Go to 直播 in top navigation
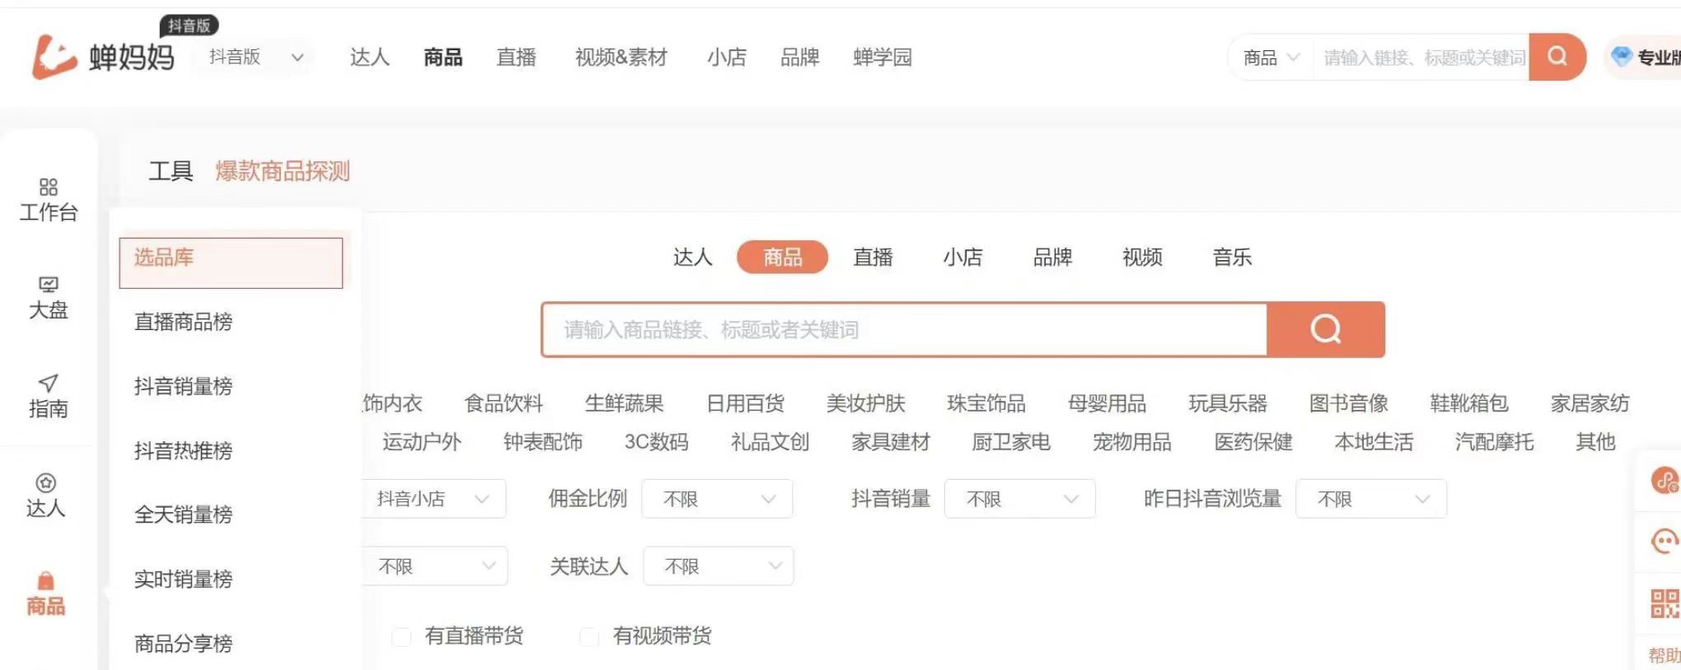Screen dimensions: 1681x670 (517, 57)
